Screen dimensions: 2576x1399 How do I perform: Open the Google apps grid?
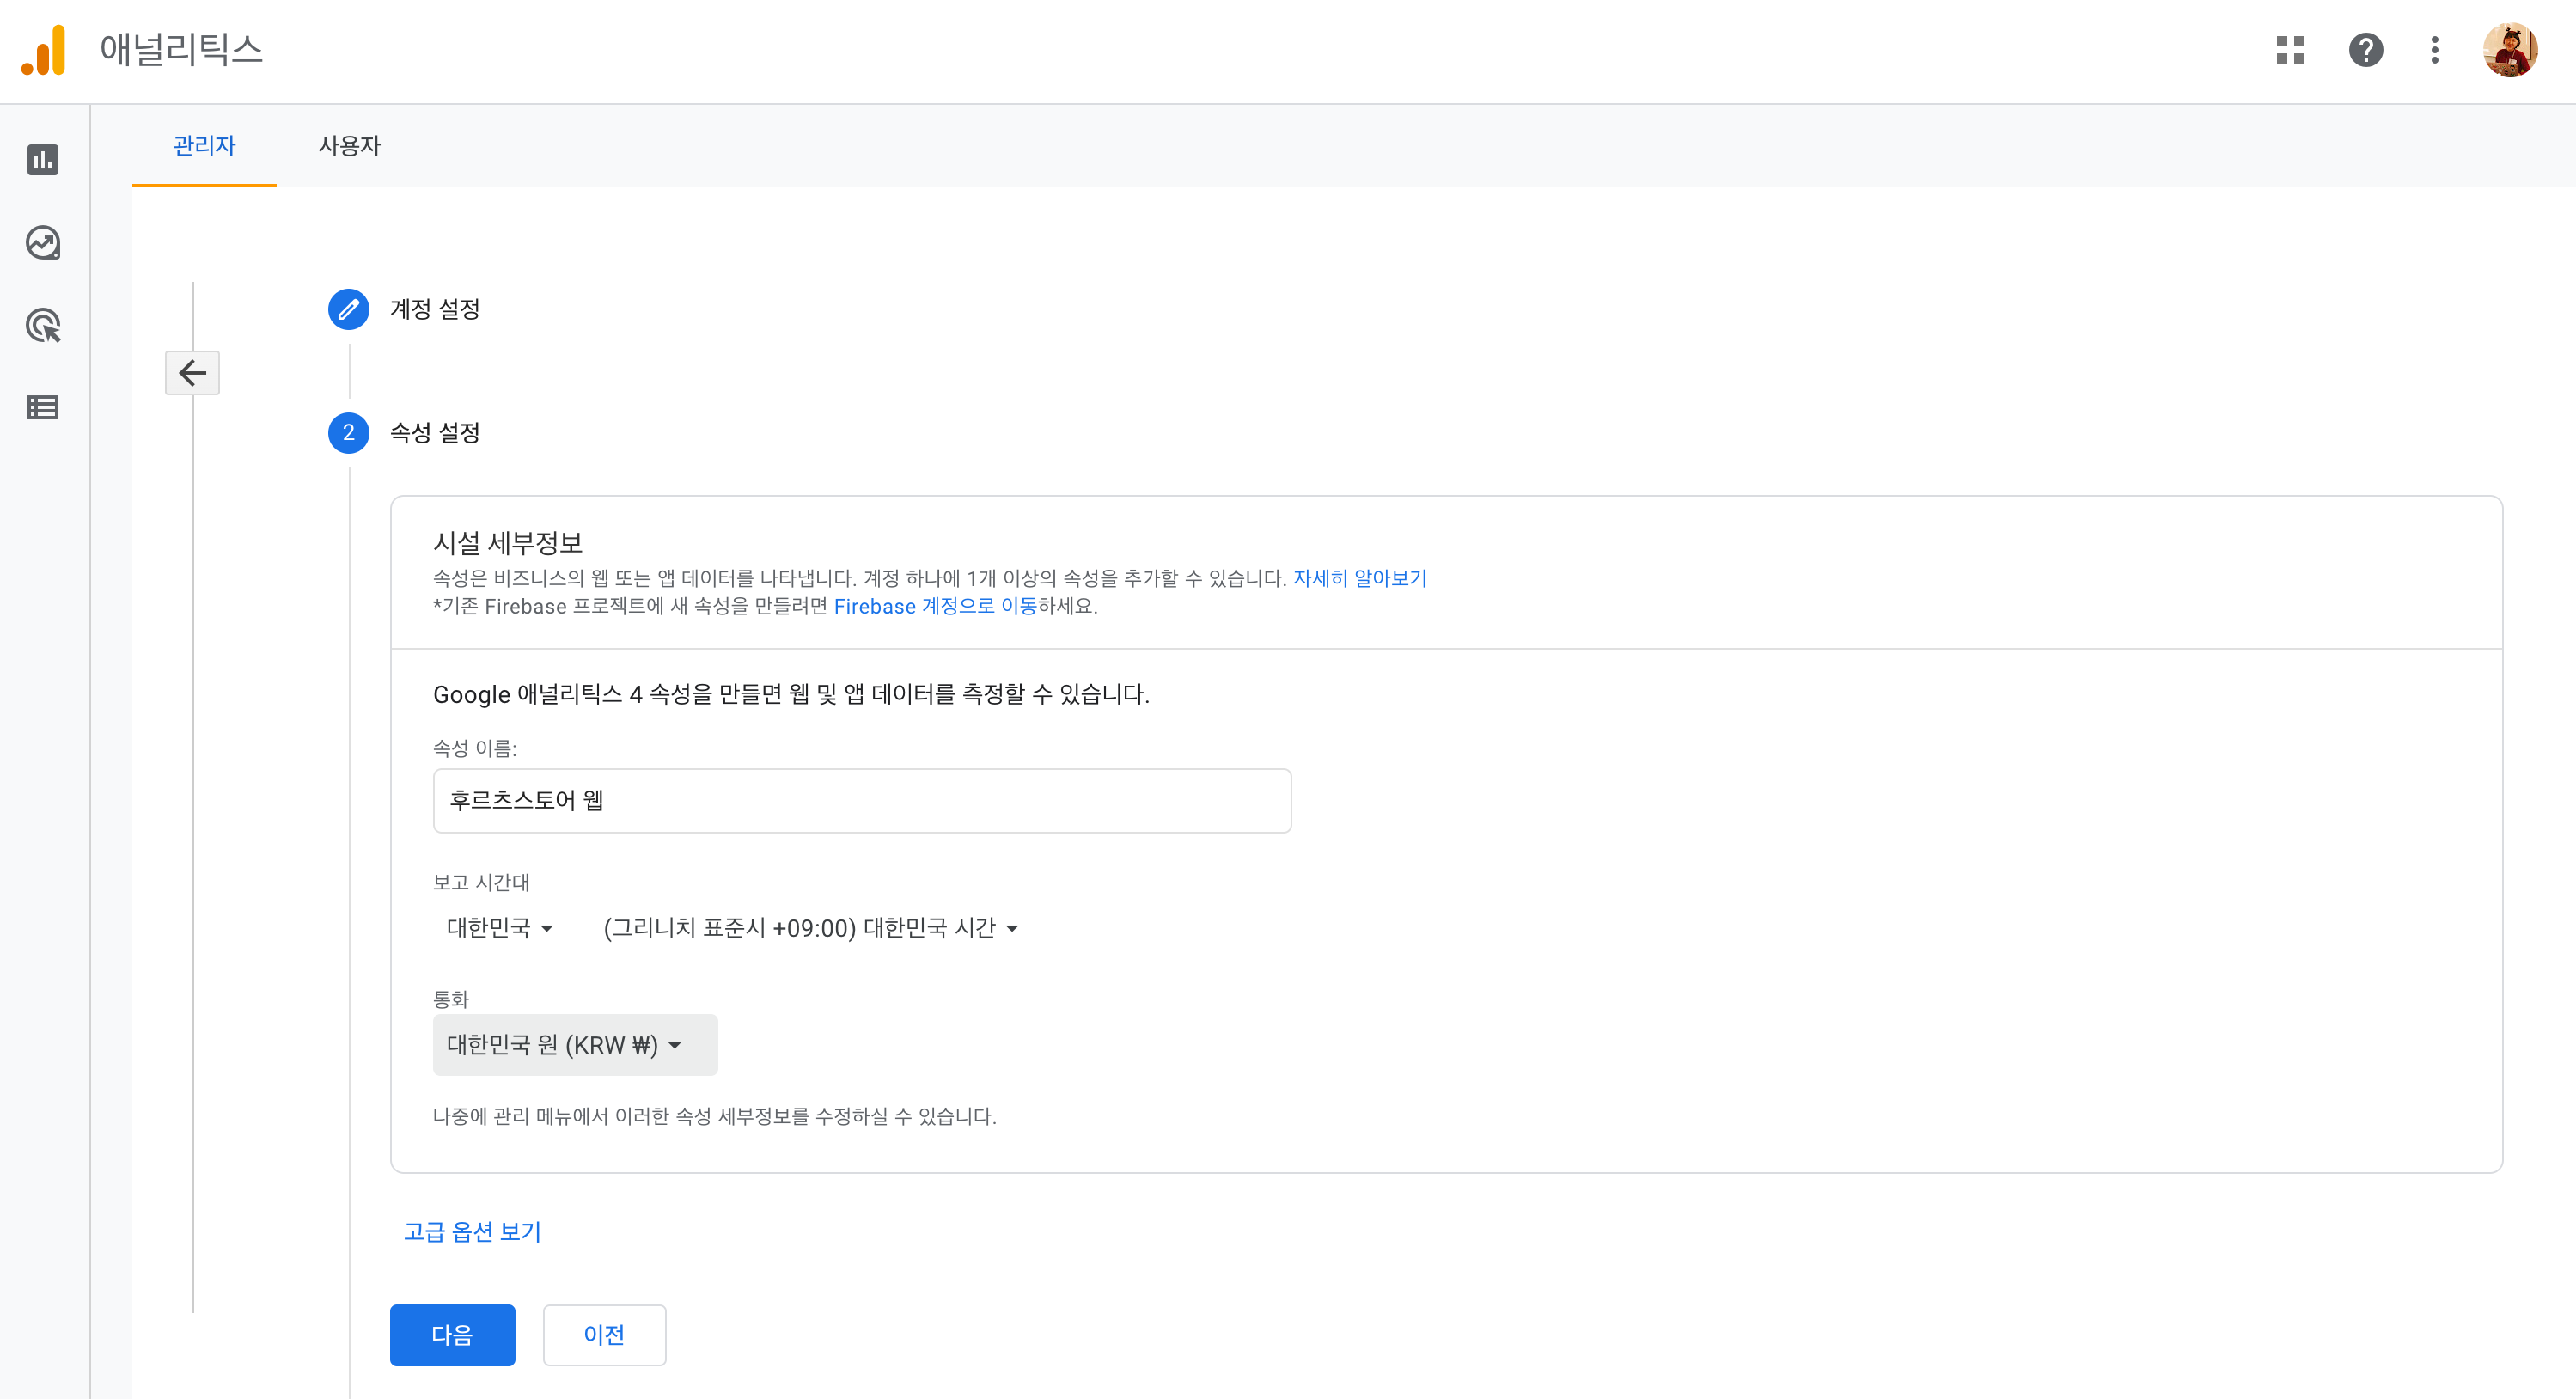point(2290,50)
